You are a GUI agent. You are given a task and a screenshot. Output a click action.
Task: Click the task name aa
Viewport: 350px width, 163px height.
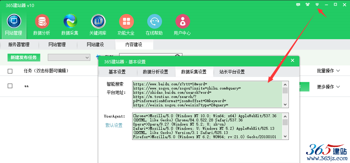point(27,86)
